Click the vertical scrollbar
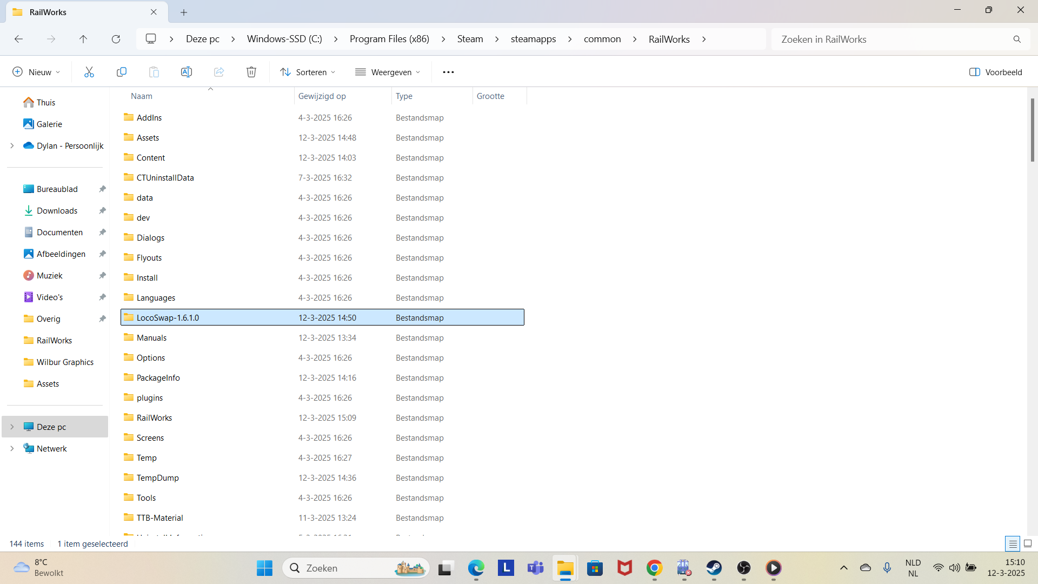 point(1032,130)
